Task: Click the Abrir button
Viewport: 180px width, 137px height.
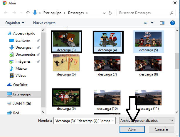Action: coord(132,129)
